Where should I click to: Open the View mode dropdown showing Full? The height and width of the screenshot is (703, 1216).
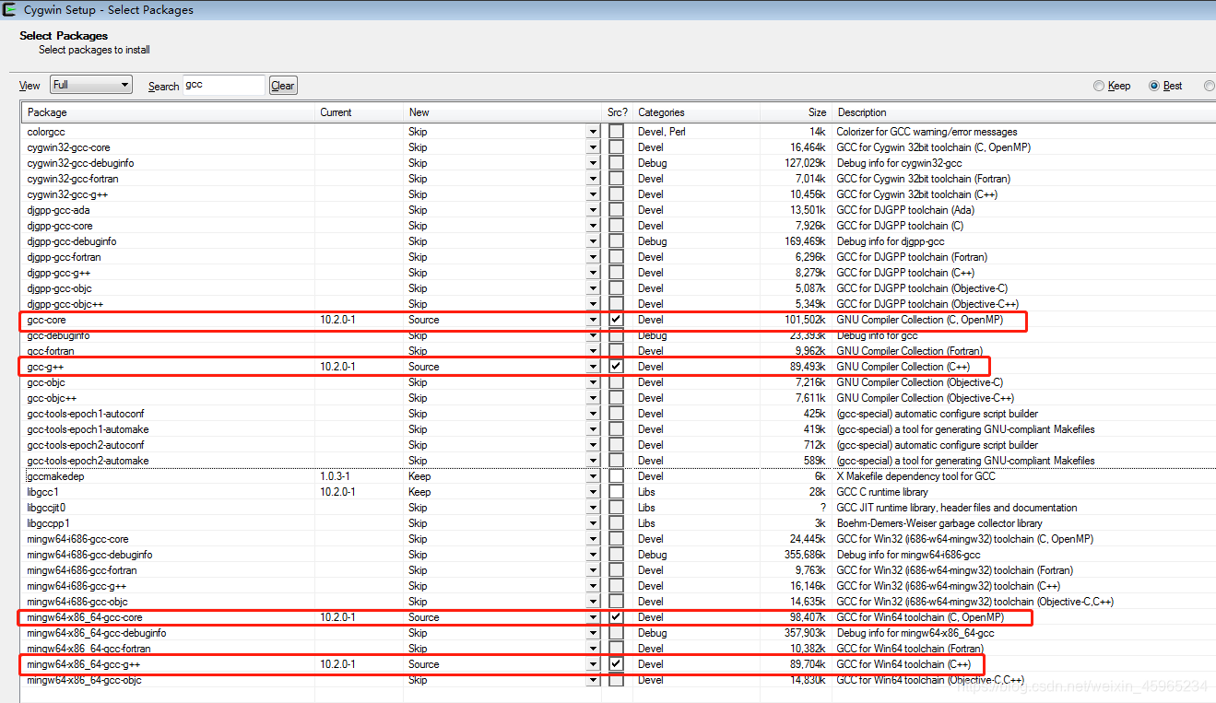click(x=91, y=85)
